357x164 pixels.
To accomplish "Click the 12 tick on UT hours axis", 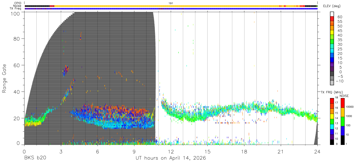I will [171, 151].
